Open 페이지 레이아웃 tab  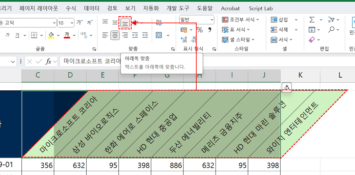click(x=39, y=8)
